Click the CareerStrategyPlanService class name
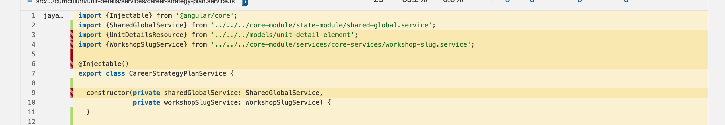 pyautogui.click(x=177, y=73)
